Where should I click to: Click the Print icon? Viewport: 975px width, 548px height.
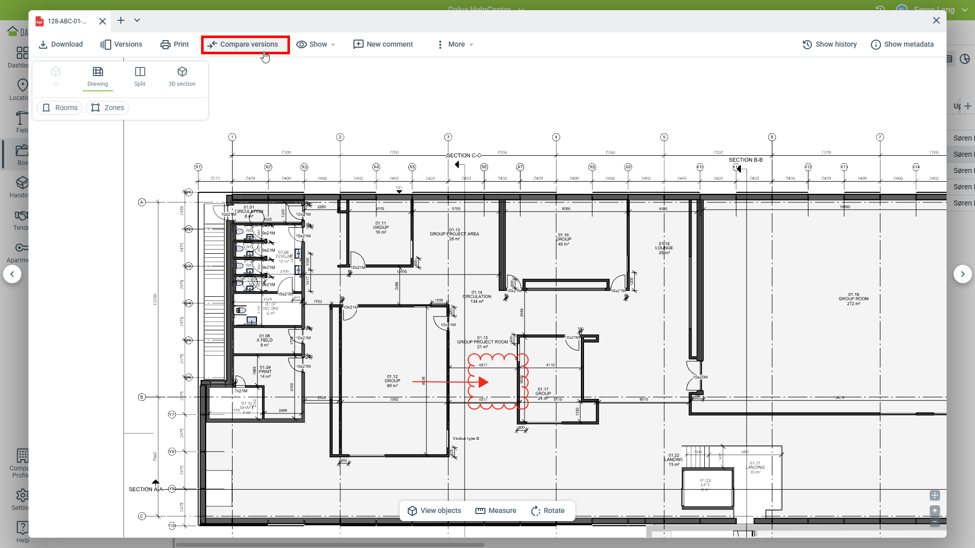(x=166, y=45)
